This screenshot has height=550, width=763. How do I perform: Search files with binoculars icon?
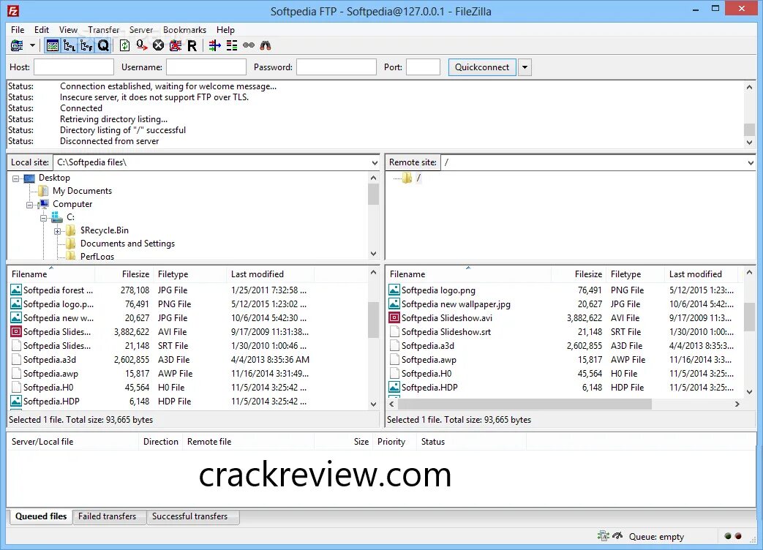[266, 46]
